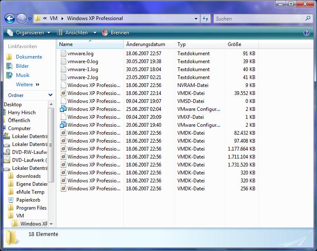Click Brennen to burn files
This screenshot has width=317, height=251.
[x=116, y=33]
